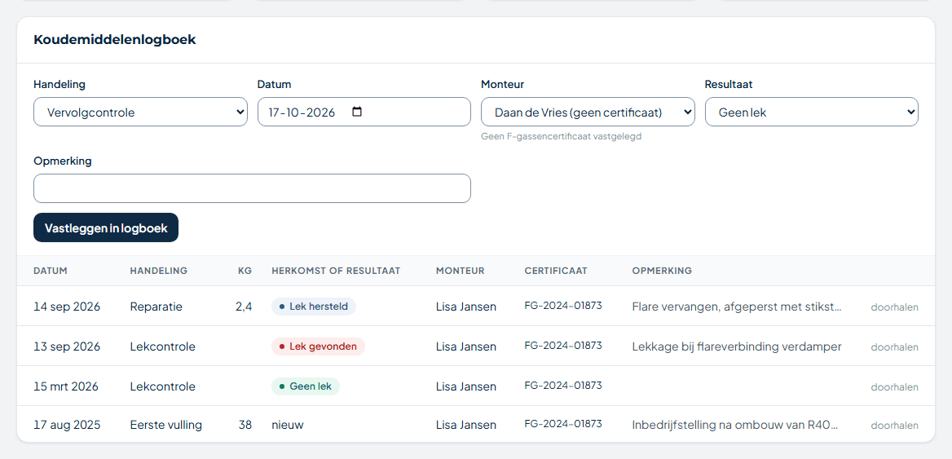Click the HERKOMST OF RESULTAAT column header
This screenshot has width=952, height=459.
pyautogui.click(x=336, y=271)
